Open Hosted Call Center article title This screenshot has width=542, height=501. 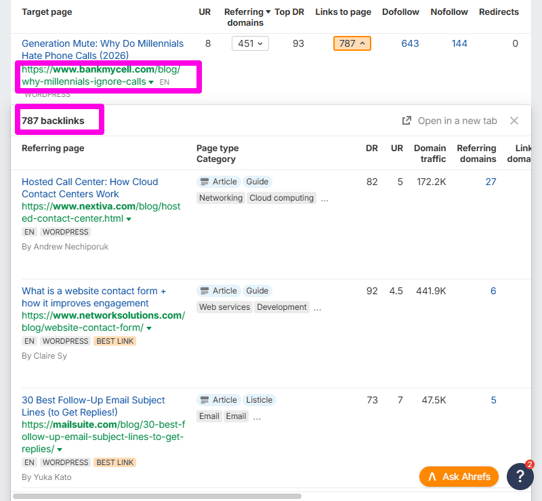click(90, 188)
